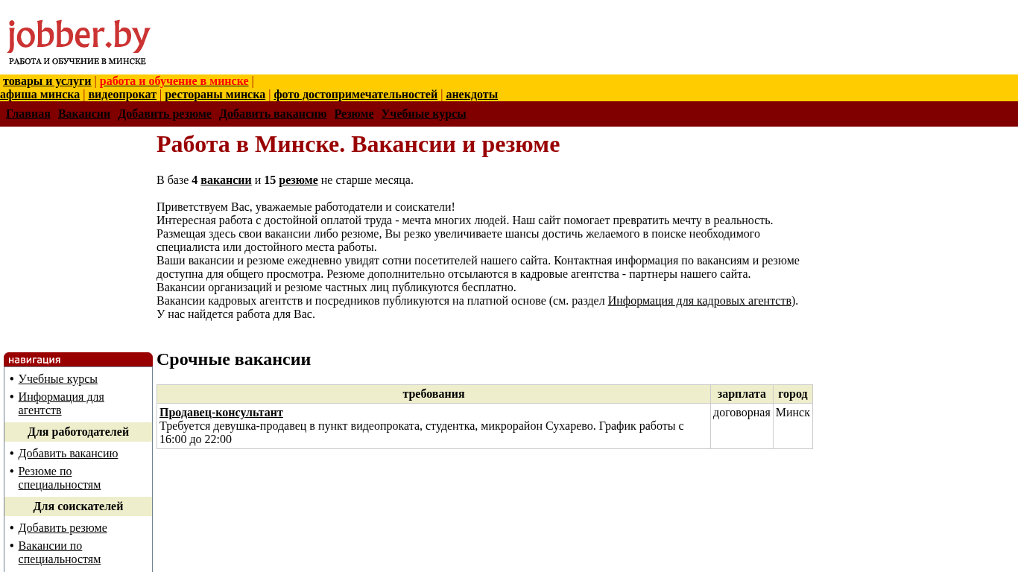Click the 'вакансии' count link in intro
Viewport: 1018px width, 572px height.
tap(226, 180)
